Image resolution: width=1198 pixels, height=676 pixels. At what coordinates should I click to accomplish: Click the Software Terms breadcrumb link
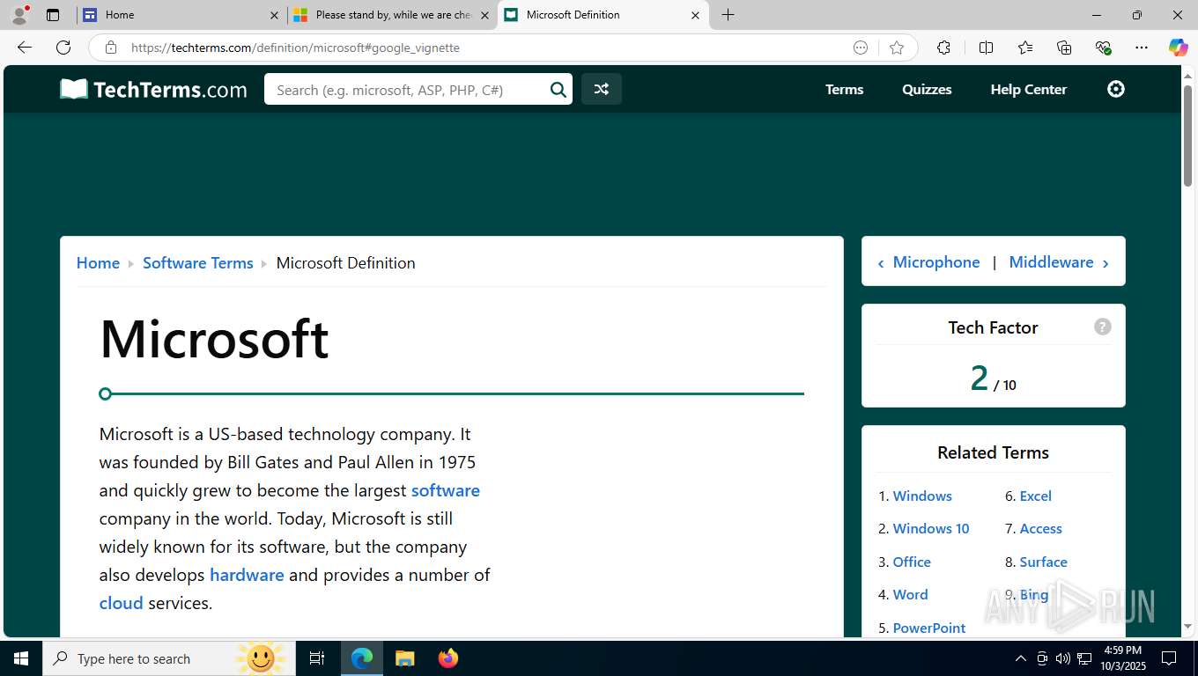198,262
